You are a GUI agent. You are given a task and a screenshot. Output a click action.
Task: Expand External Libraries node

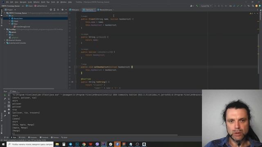pyautogui.click(x=5, y=40)
